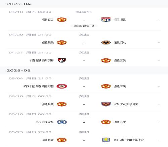The height and width of the screenshot is (147, 168).
Task: Click the Lyon OL club logo
Action: (106, 20)
